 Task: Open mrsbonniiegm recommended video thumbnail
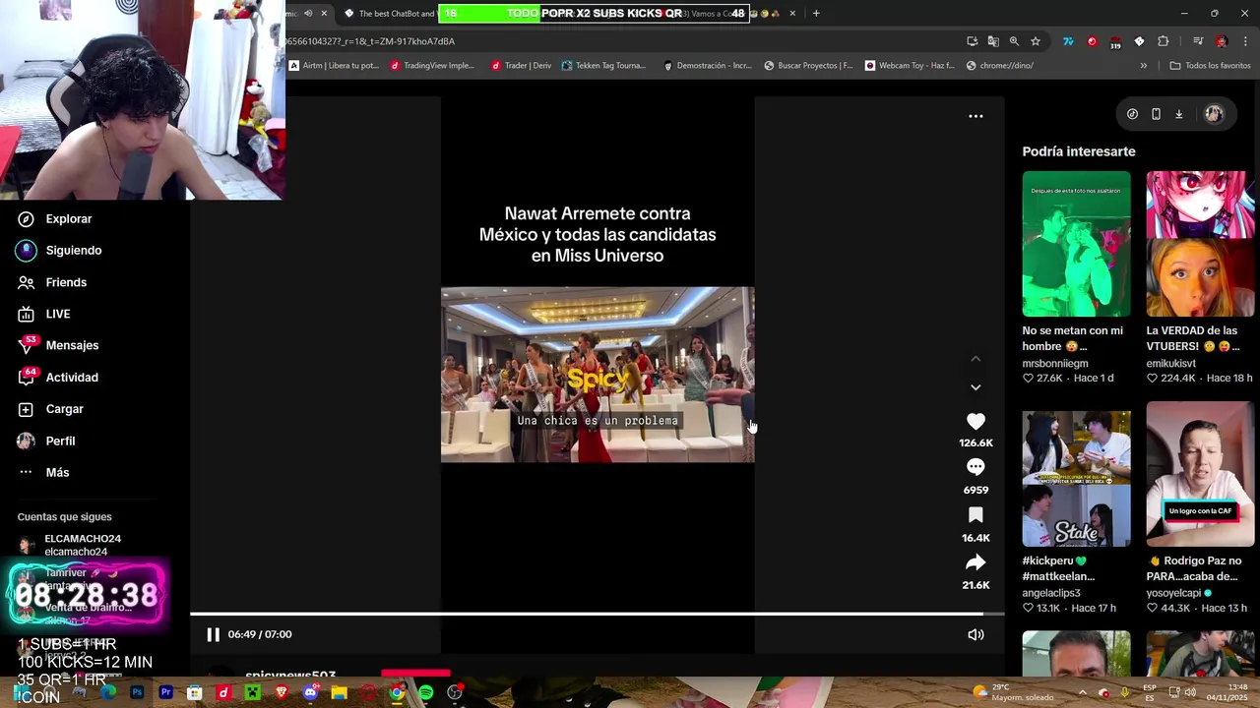(1076, 244)
